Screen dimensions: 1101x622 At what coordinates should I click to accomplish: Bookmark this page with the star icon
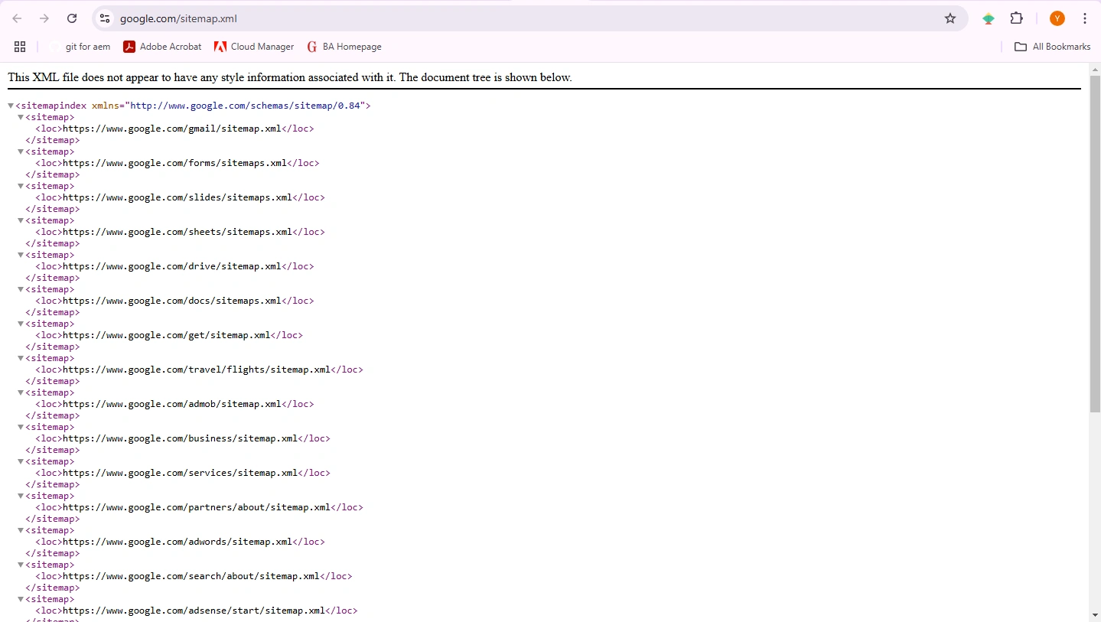tap(950, 18)
